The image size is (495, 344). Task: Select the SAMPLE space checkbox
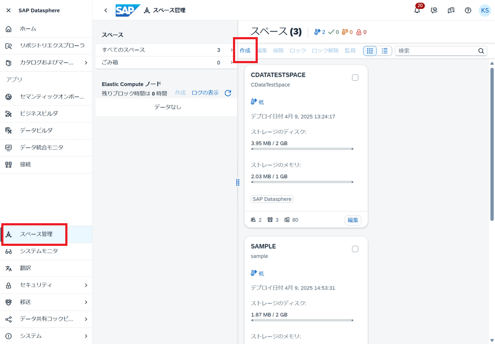pos(355,249)
